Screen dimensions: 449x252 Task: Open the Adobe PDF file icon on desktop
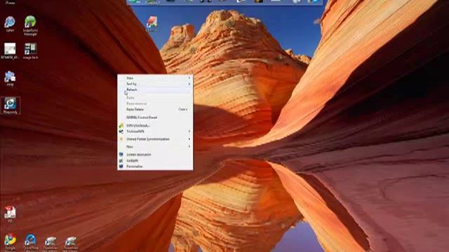point(10,214)
